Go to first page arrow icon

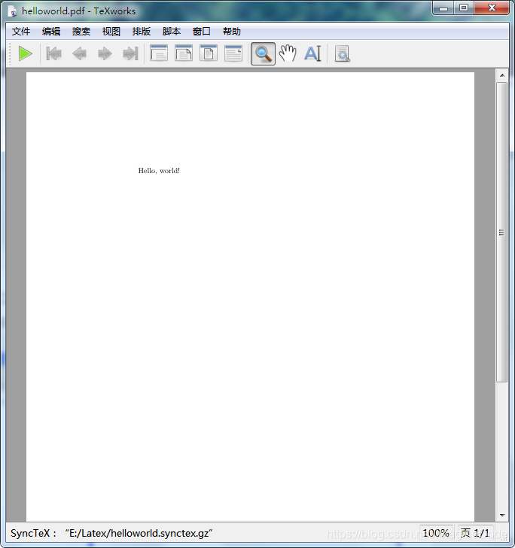pos(54,54)
